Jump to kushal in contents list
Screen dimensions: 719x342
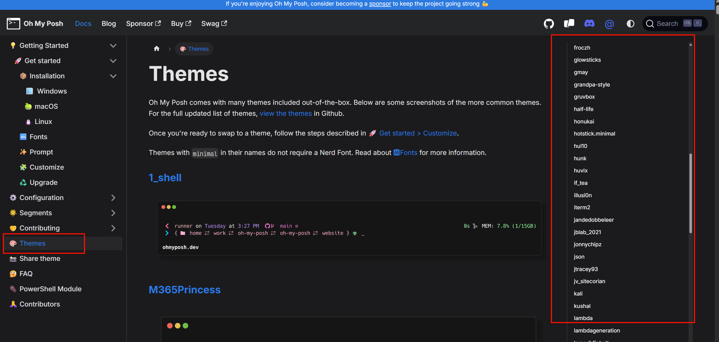click(x=582, y=306)
